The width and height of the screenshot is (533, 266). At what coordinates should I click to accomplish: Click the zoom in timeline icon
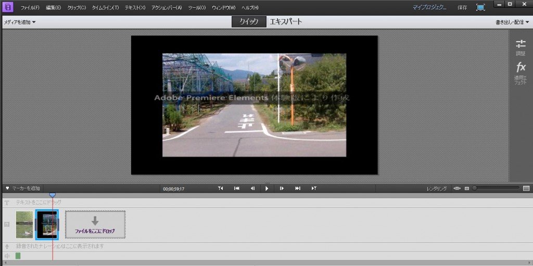[x=526, y=188]
